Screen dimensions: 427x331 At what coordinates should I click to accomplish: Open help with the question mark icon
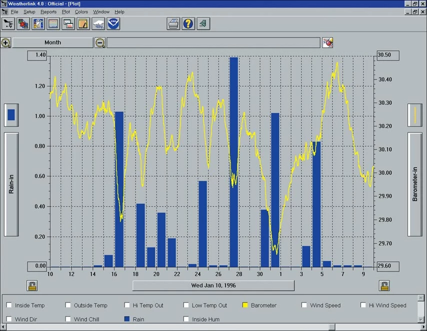click(188, 23)
